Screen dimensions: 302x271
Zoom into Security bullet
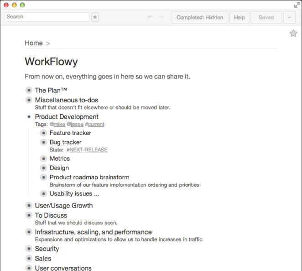pos(29,249)
